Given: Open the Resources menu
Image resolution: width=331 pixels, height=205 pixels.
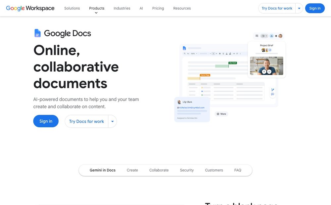Looking at the screenshot, I should 182,8.
